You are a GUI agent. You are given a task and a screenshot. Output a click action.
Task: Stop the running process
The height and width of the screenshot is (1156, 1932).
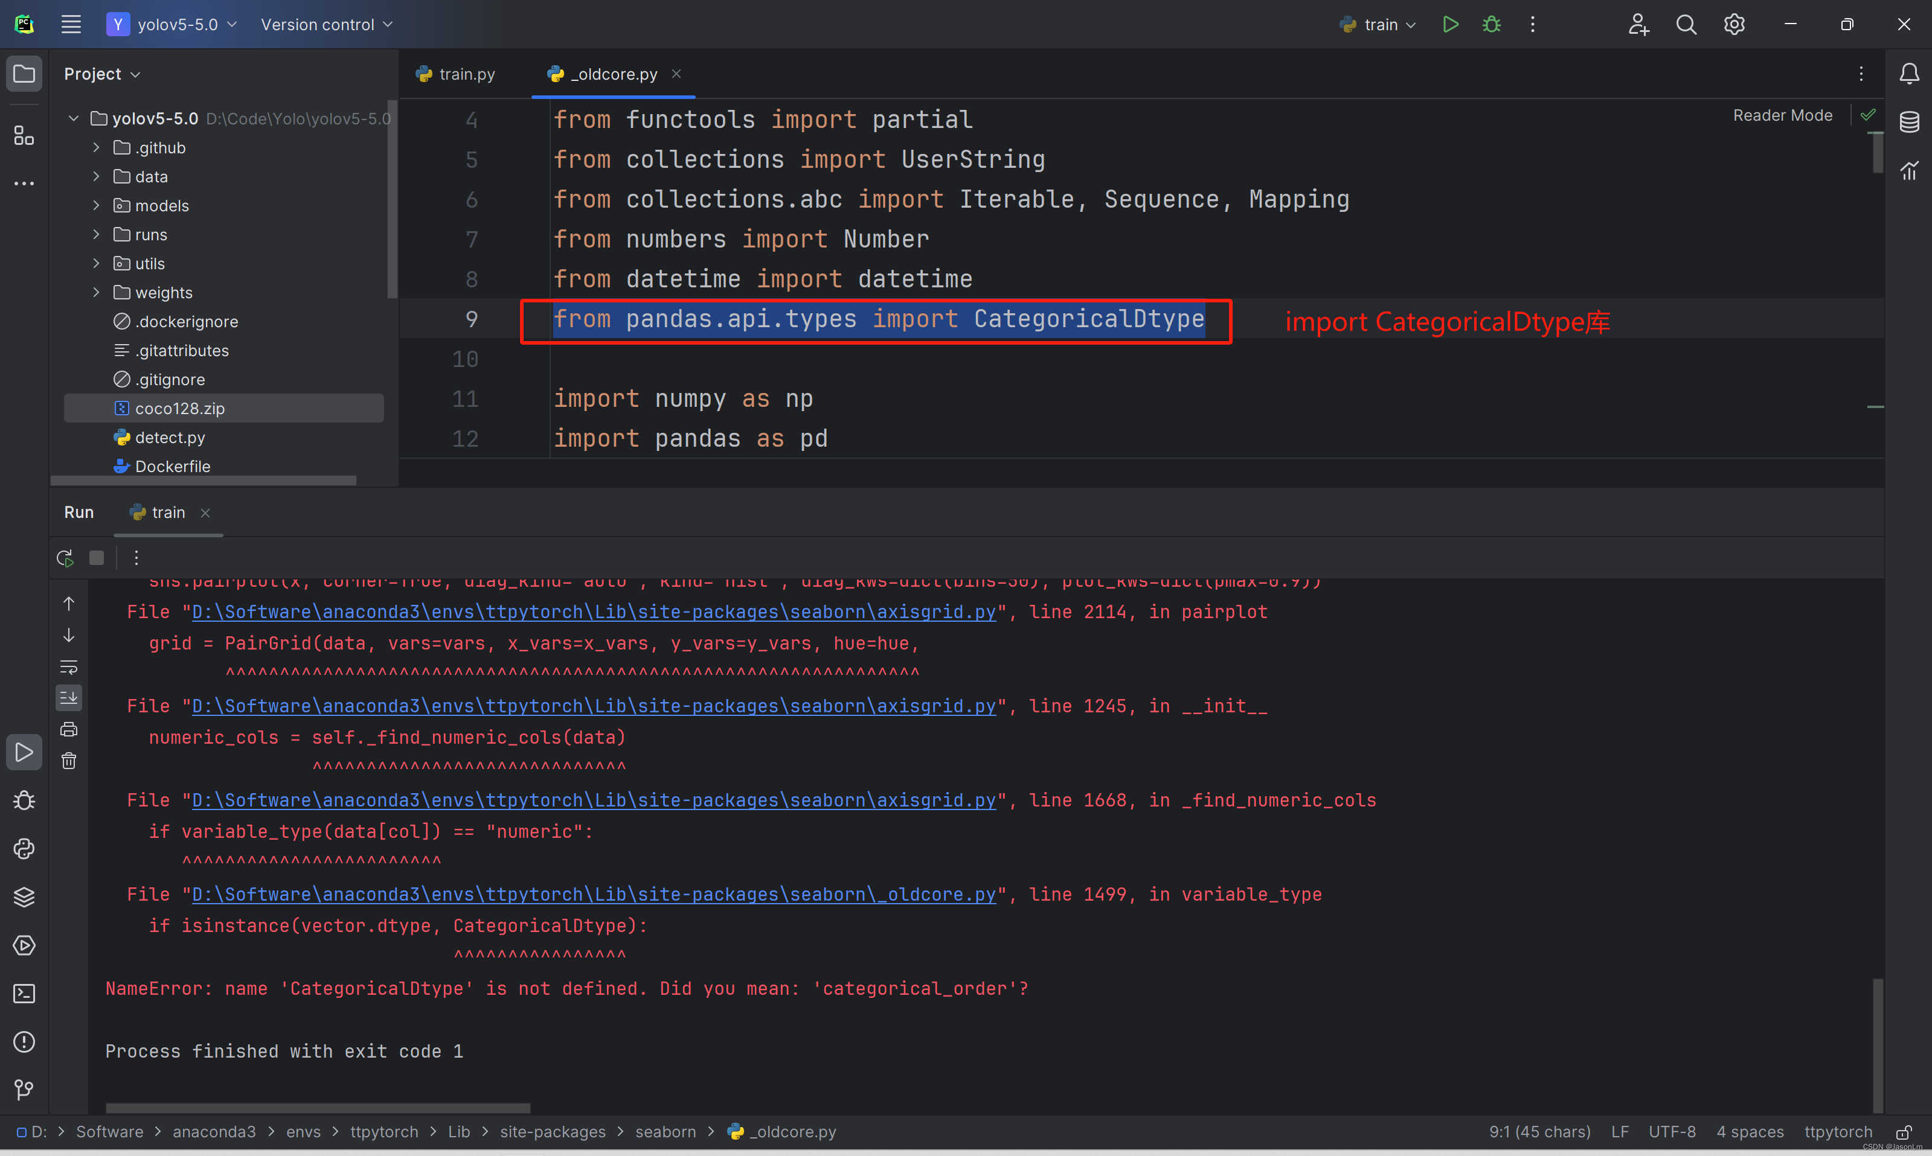pyautogui.click(x=97, y=558)
